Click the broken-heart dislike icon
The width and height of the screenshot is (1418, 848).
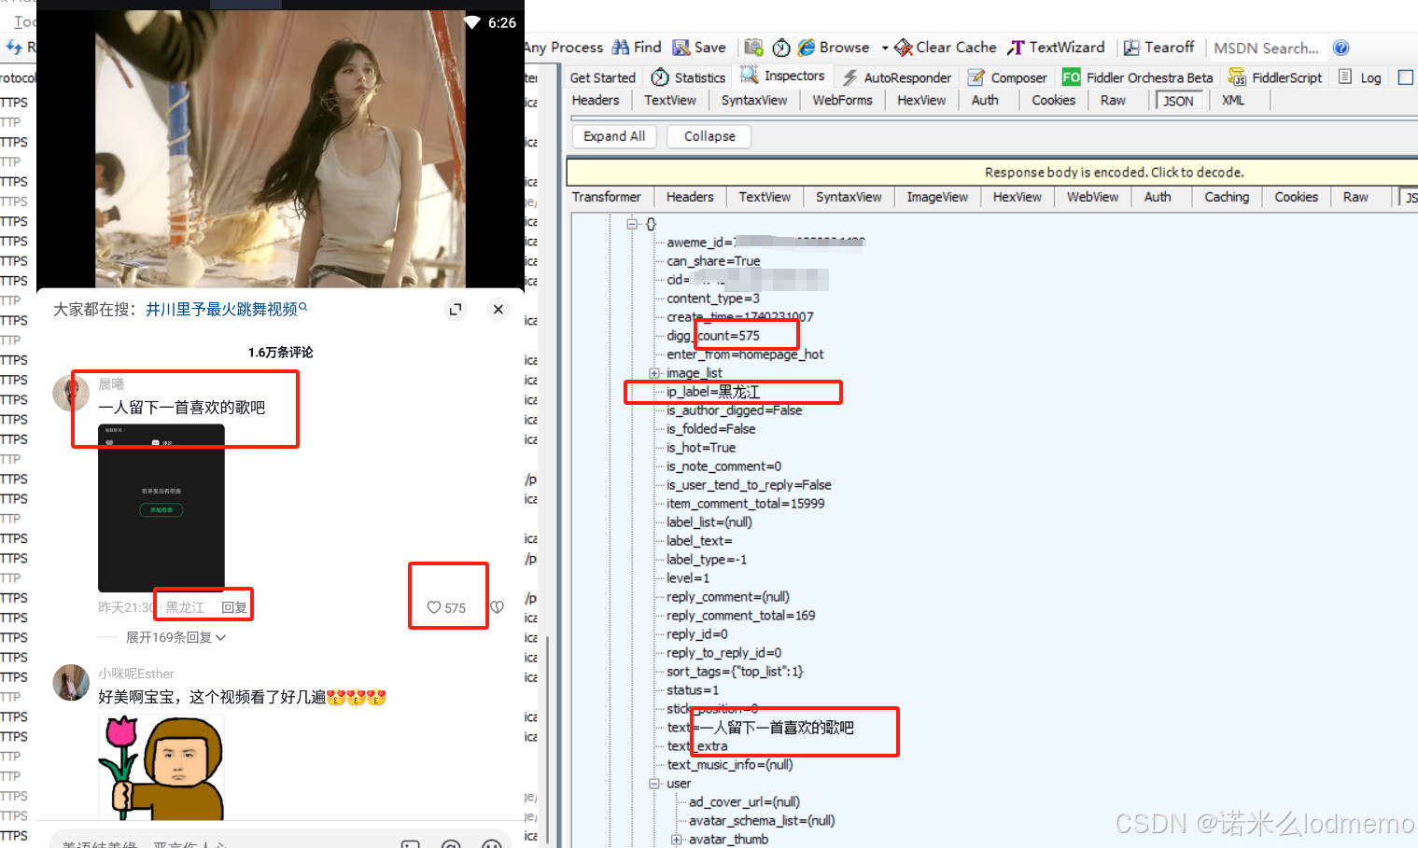[x=498, y=607]
